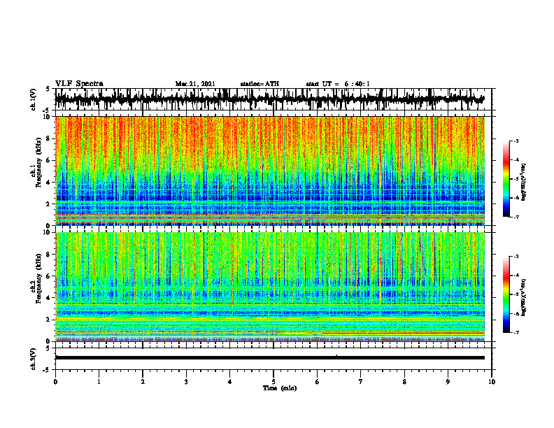
Task: Click the 'Time (min)' axis label
Action: coord(280,388)
